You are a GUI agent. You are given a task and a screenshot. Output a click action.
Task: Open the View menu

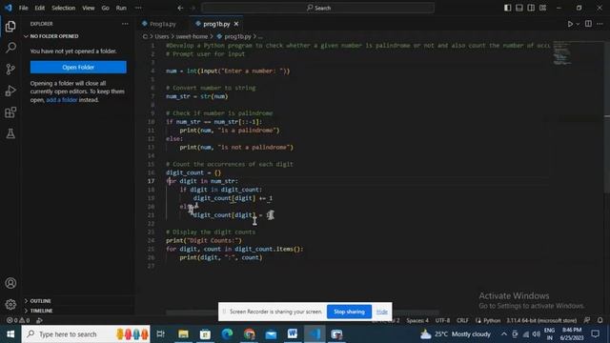coord(89,8)
